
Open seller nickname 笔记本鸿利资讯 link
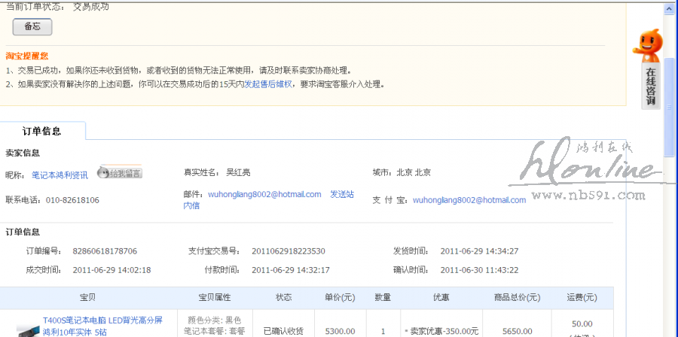pos(60,175)
